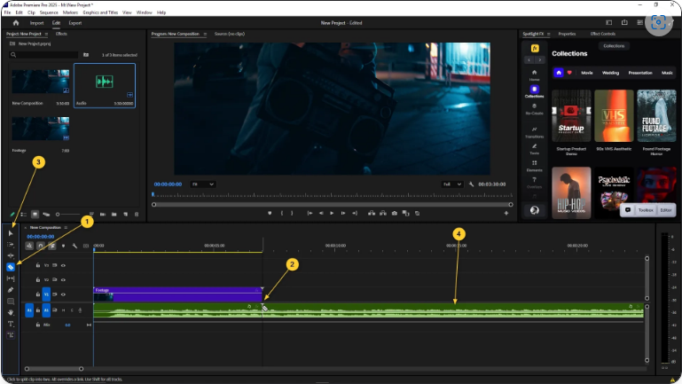Toggle snap in timeline
Image resolution: width=682 pixels, height=384 pixels.
41,246
